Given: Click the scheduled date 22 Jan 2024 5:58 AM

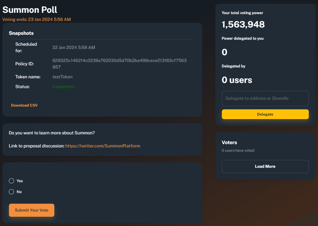Looking at the screenshot, I should [74, 47].
